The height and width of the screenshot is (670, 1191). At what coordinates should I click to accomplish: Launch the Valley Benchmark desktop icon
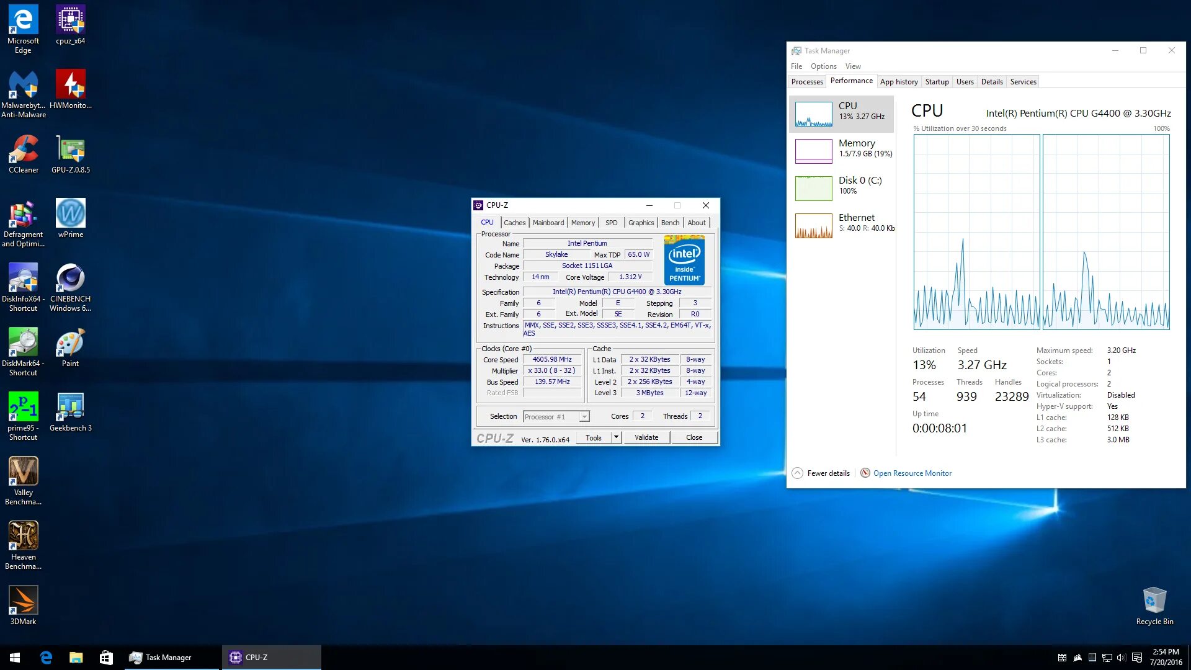(x=23, y=481)
